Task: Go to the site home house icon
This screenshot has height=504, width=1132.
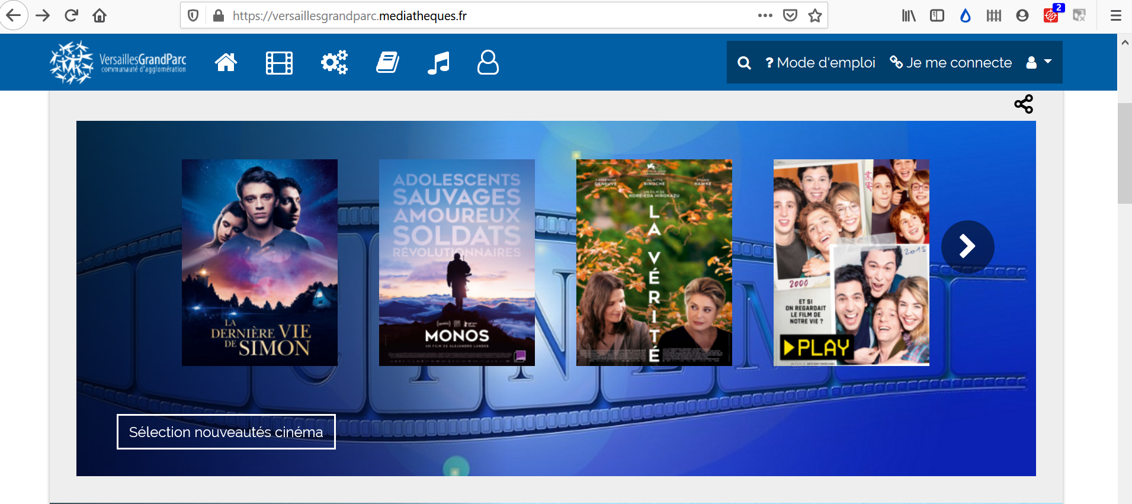Action: (226, 62)
